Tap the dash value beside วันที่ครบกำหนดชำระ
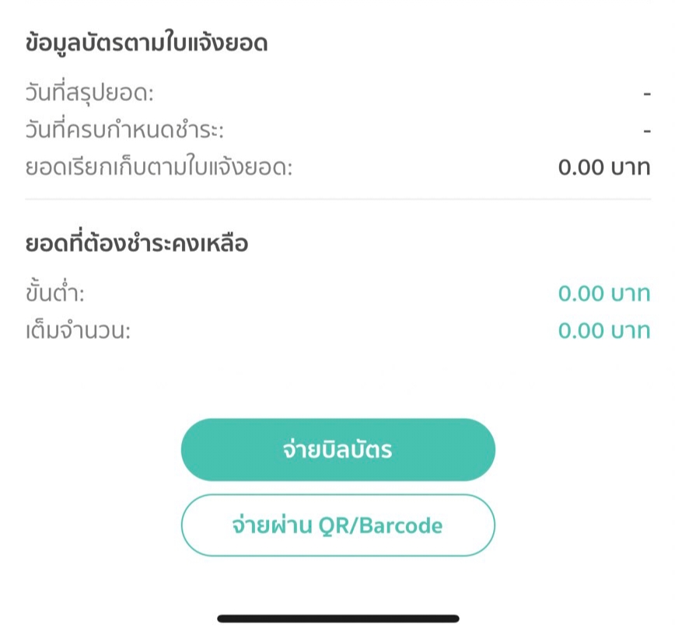The image size is (675, 631). (x=646, y=131)
